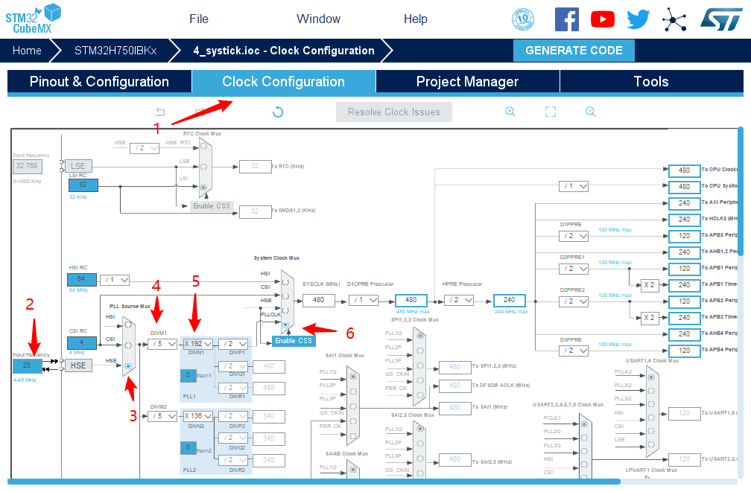Select PLLCLK in System Clock Mux

pyautogui.click(x=286, y=324)
